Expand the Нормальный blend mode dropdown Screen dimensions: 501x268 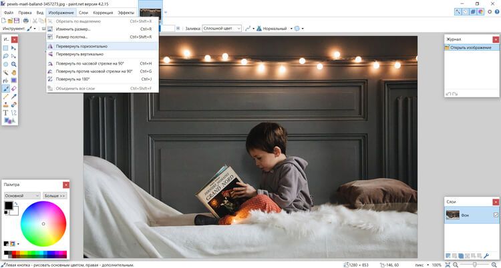pyautogui.click(x=275, y=29)
